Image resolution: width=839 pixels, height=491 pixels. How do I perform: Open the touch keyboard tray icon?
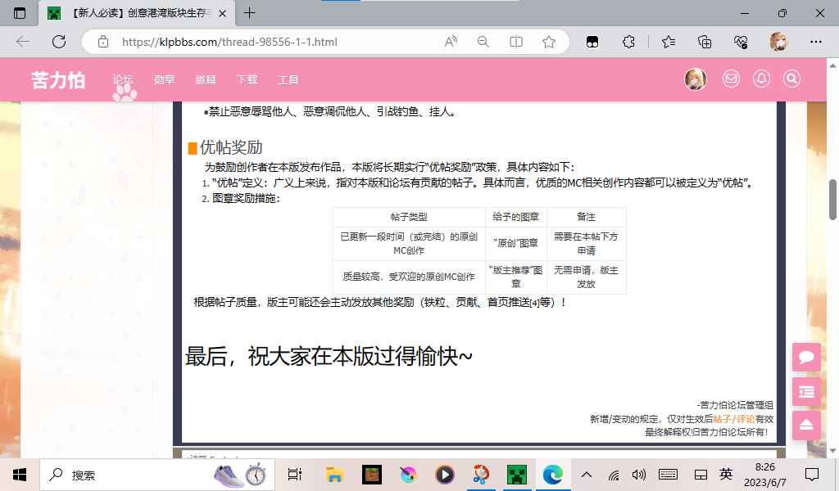(x=668, y=475)
